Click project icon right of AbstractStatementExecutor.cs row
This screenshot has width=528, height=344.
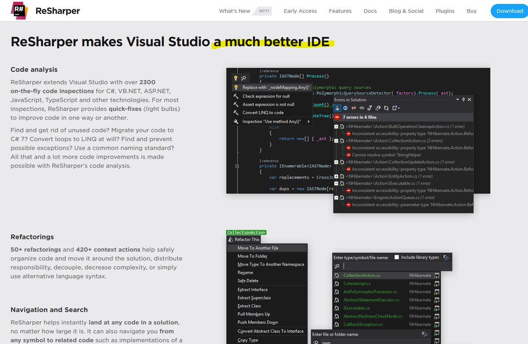[x=437, y=300]
